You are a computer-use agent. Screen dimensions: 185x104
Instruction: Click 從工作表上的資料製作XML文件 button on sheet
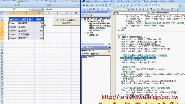pos(66,22)
